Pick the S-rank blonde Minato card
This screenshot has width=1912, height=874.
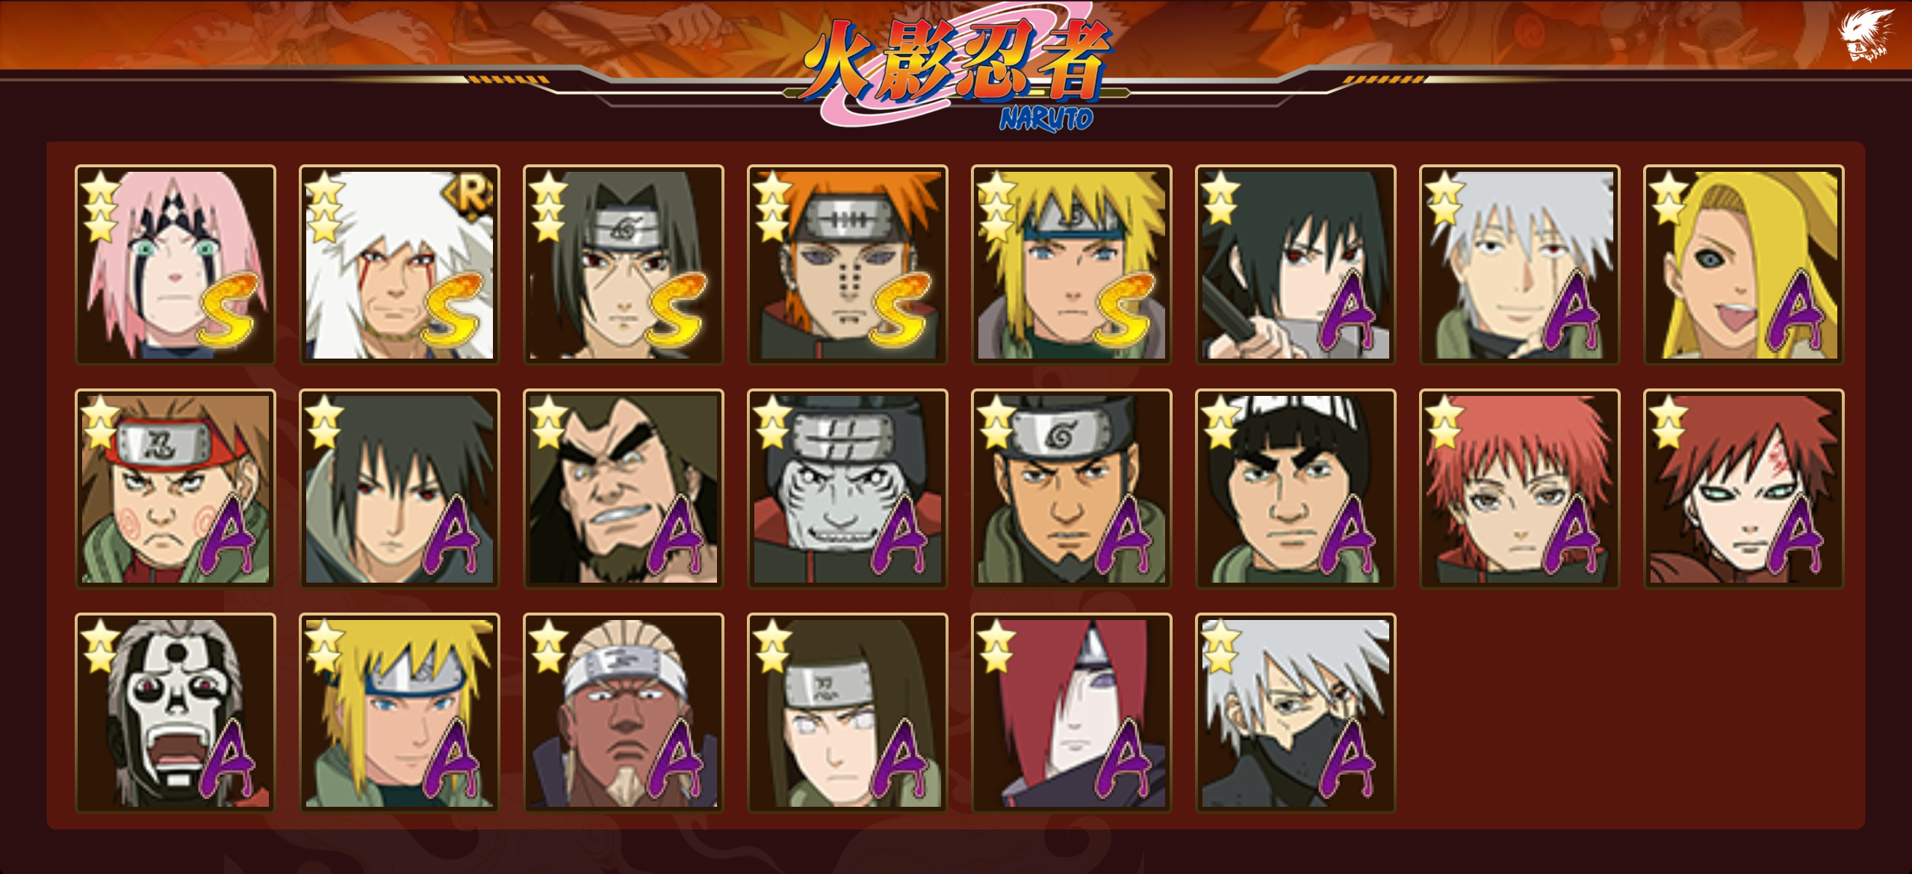pyautogui.click(x=1072, y=264)
